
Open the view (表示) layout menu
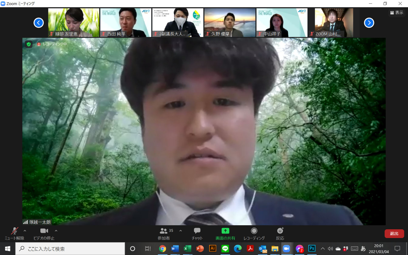[x=397, y=12]
